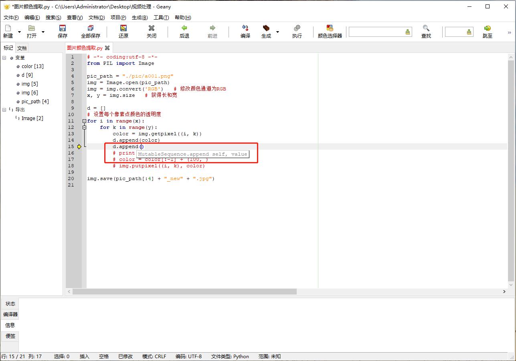Click the 跳至 jump-to-line icon
Screen dimensions: 516x361
tap(488, 28)
